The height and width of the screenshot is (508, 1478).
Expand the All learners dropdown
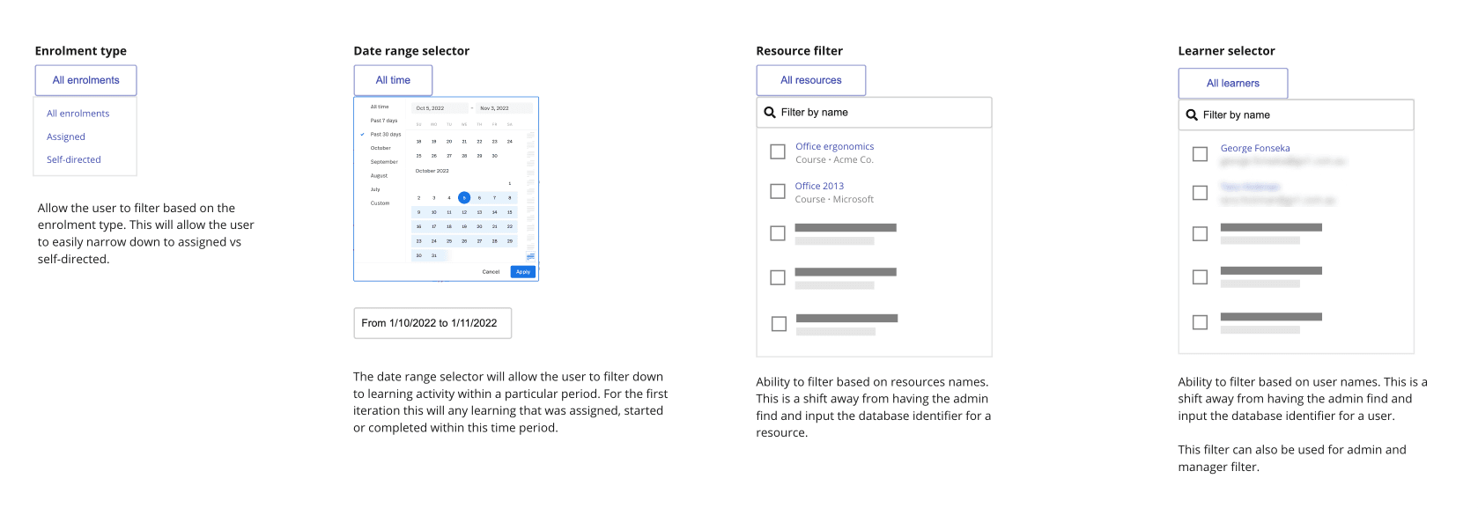coord(1232,84)
